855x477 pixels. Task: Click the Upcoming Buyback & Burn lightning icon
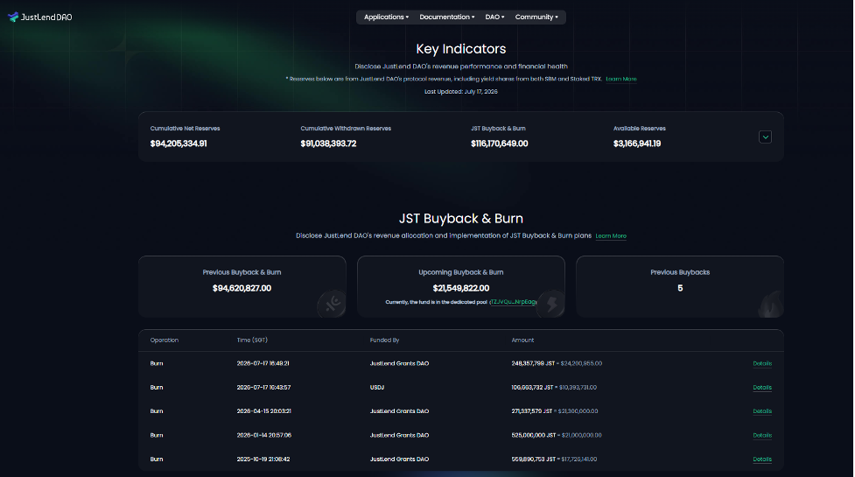pyautogui.click(x=551, y=304)
